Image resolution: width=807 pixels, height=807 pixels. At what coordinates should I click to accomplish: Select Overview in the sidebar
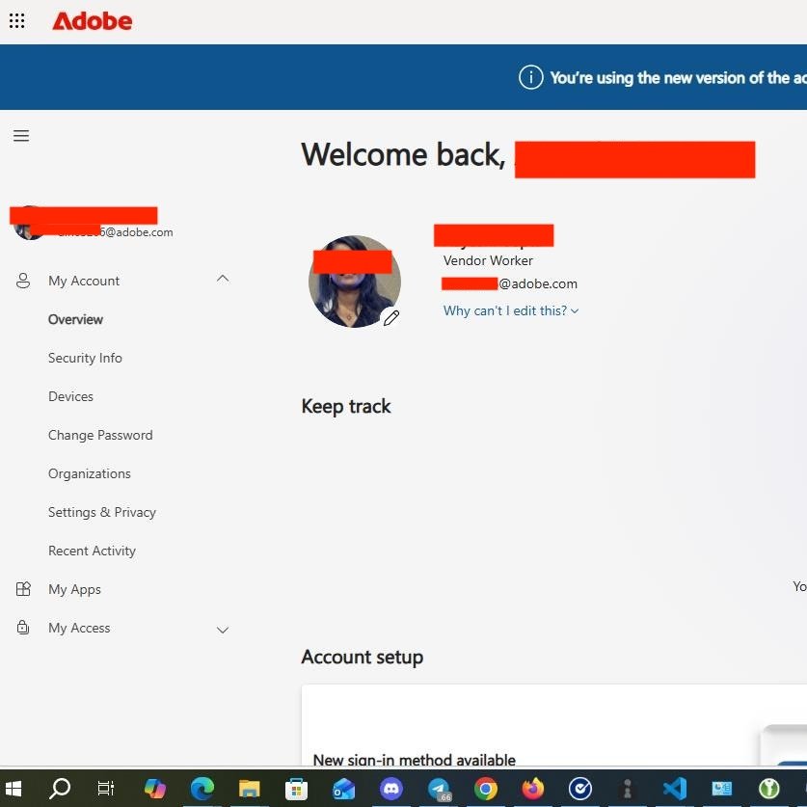point(75,319)
